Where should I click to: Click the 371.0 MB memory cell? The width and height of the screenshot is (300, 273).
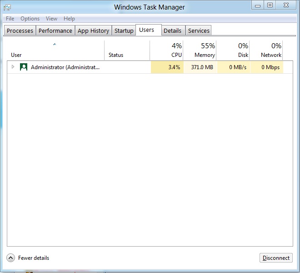(200, 67)
